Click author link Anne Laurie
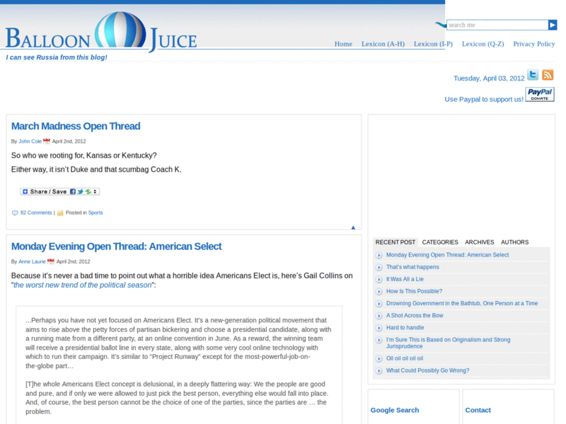 [32, 261]
